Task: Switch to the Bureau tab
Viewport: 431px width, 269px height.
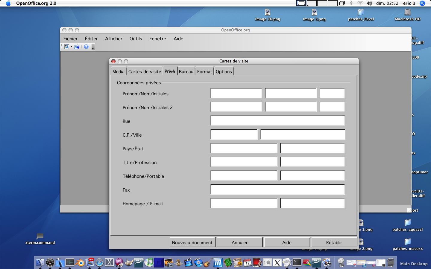Action: (186, 71)
